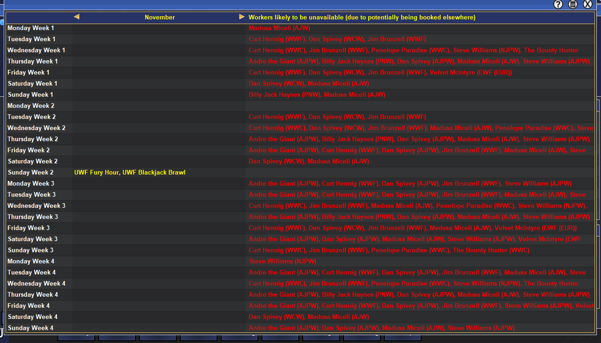Click Friday Week 1's unavailable workers list
Viewport: 601px width, 343px height.
(380, 73)
